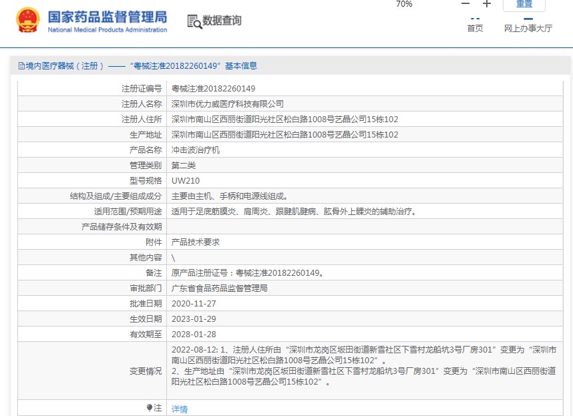573x416 pixels.
Task: Click the company name 深圳市优力威医疗科技有限公司
Action: 228,104
